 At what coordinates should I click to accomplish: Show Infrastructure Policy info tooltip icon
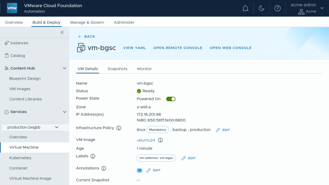[119, 128]
